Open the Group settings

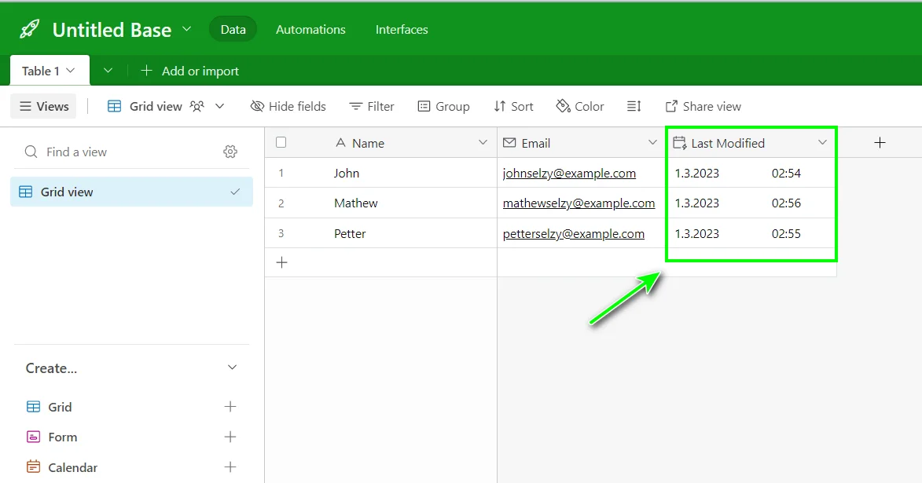pyautogui.click(x=443, y=106)
